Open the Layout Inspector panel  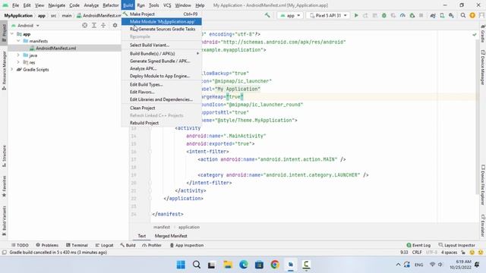[456, 245]
